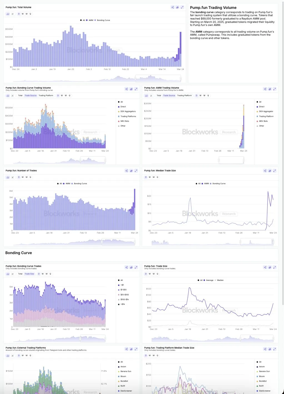Select bar chart view in Total Volume
The height and width of the screenshot is (394, 284).
click(x=8, y=14)
